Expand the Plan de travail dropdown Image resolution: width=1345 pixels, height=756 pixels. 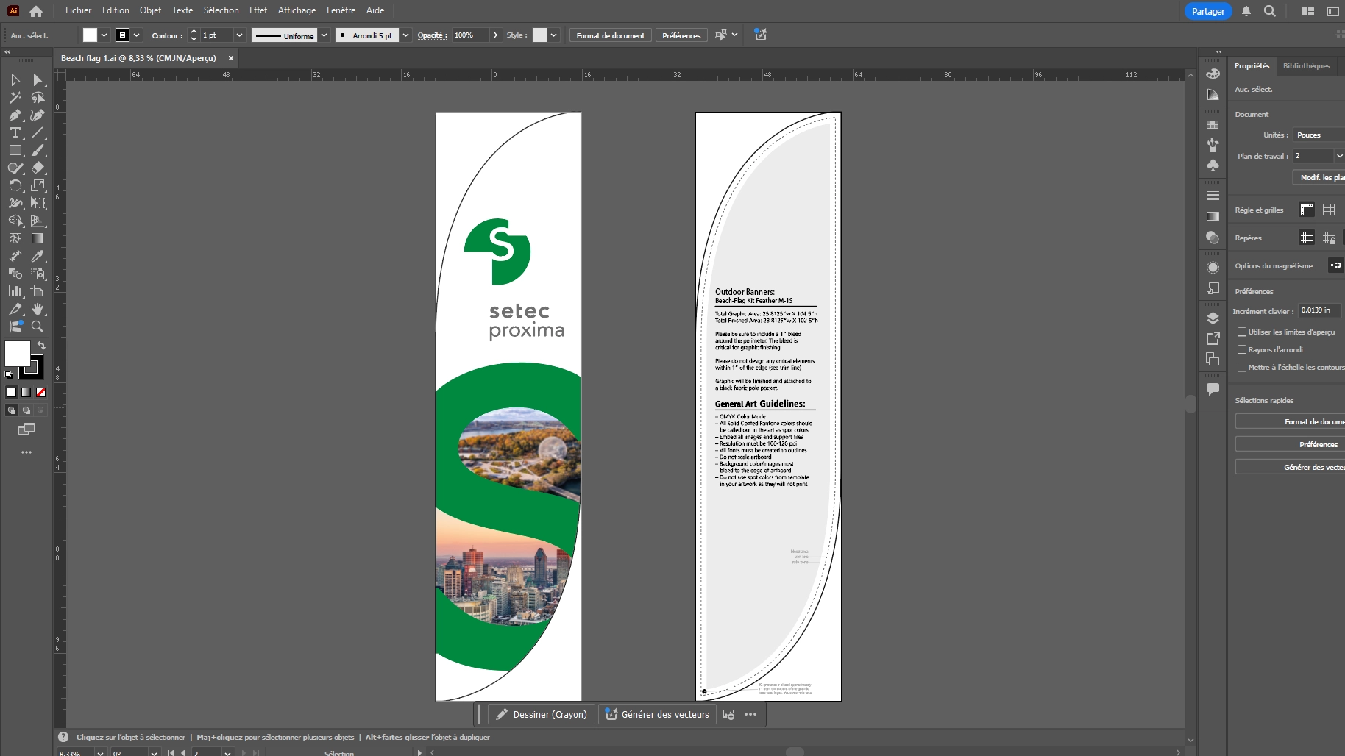[1338, 156]
